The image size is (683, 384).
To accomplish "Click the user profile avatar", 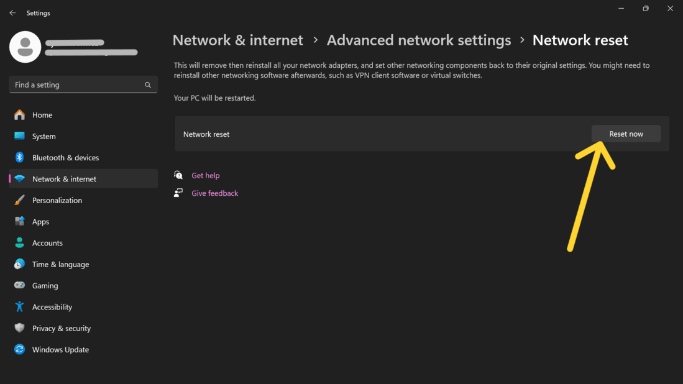I will [x=25, y=47].
